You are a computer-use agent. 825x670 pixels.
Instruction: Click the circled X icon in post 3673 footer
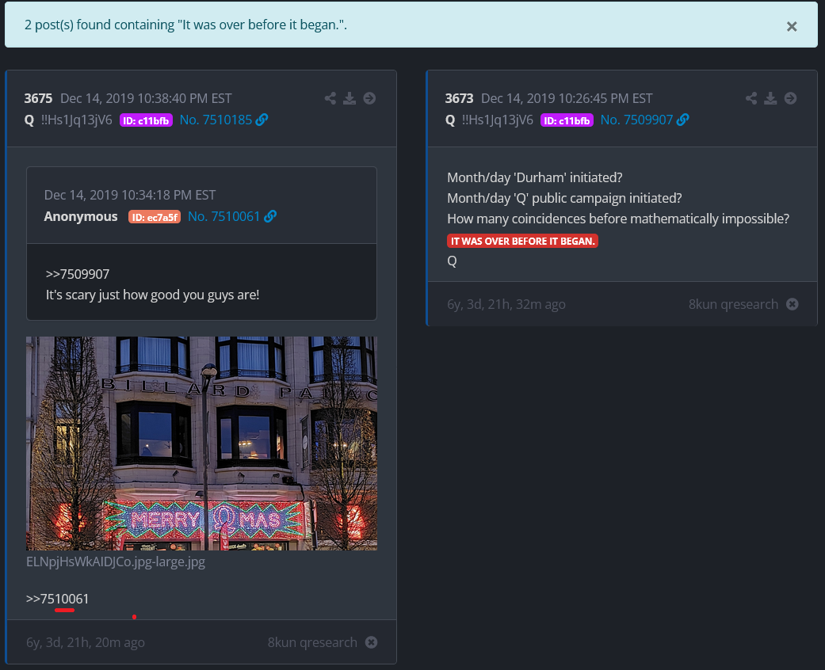tap(792, 304)
